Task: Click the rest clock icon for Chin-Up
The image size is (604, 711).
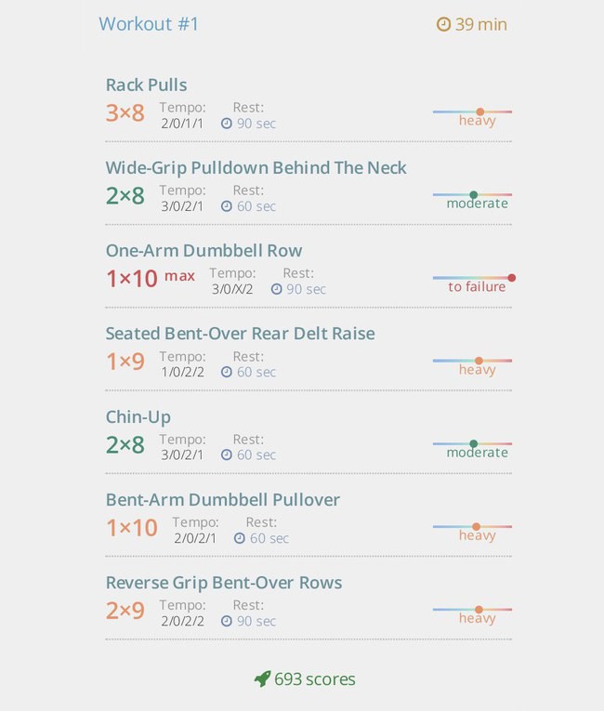Action: pos(227,454)
